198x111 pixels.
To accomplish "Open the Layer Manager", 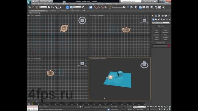I will pyautogui.click(x=136, y=7).
